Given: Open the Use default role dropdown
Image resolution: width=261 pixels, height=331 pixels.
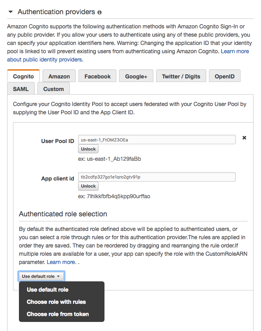Looking at the screenshot, I should (x=41, y=276).
